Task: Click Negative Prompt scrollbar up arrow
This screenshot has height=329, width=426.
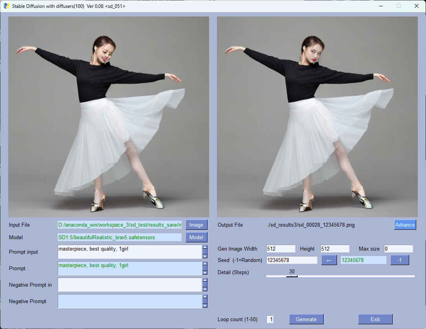Action: tap(204, 297)
